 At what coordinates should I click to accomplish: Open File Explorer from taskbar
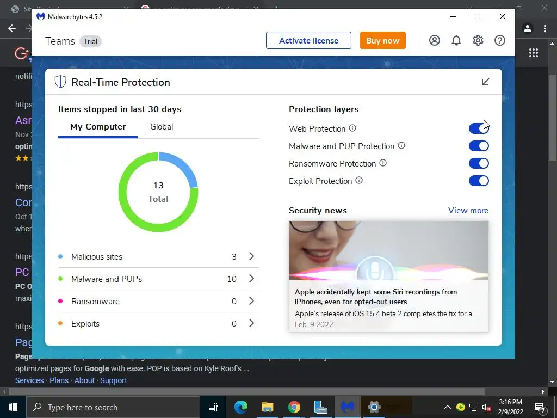coord(267,407)
